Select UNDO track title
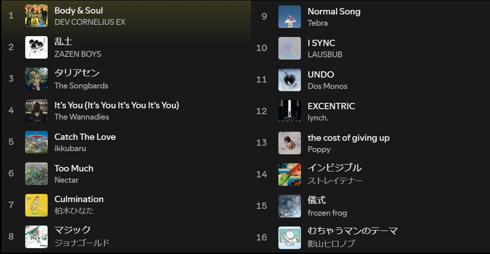The image size is (490, 254). click(x=321, y=75)
